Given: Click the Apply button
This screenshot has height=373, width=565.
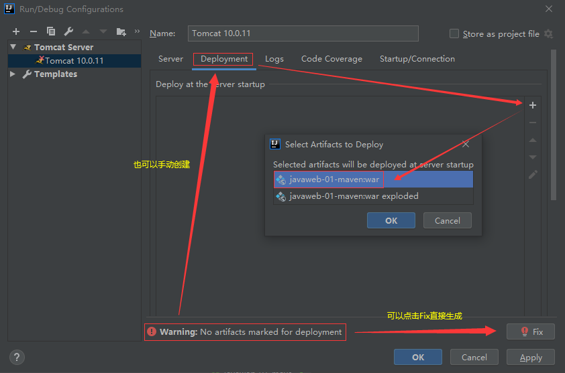Looking at the screenshot, I should point(530,357).
